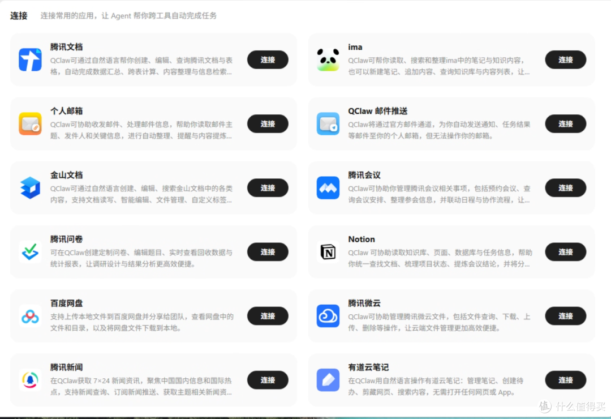The width and height of the screenshot is (611, 419).
Task: Click the 腾讯微云 cloud icon
Action: coord(328,316)
